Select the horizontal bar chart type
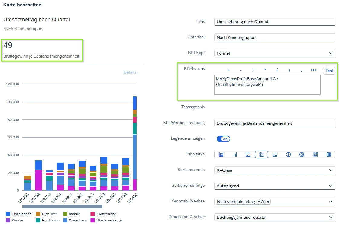The height and width of the screenshot is (226, 340). click(x=248, y=154)
